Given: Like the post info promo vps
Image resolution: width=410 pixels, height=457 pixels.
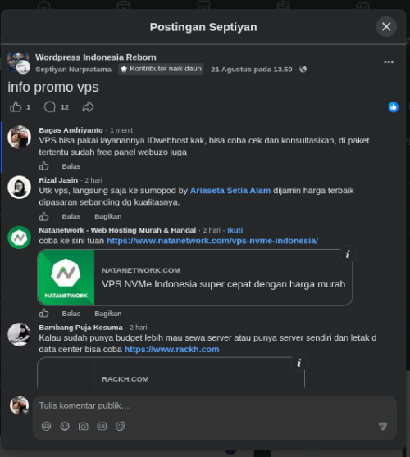Looking at the screenshot, I should pyautogui.click(x=16, y=107).
